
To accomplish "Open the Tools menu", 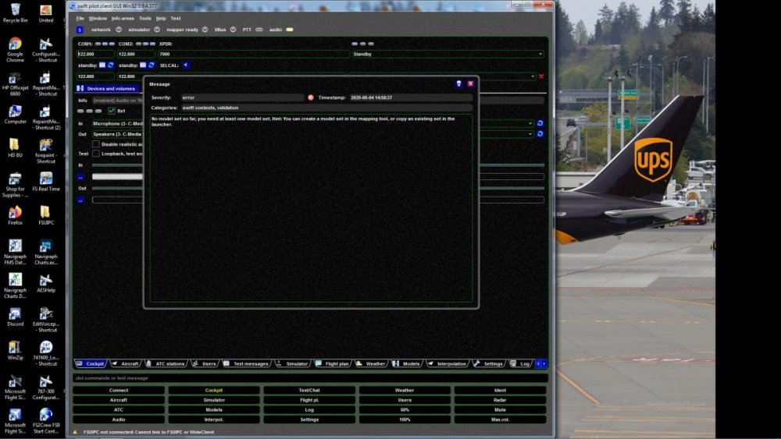I will click(x=145, y=19).
